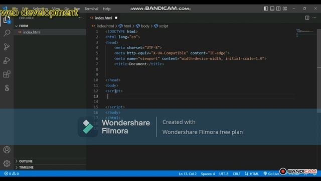Open the Accounts icon
The height and width of the screenshot is (181, 321).
pyautogui.click(x=7, y=150)
